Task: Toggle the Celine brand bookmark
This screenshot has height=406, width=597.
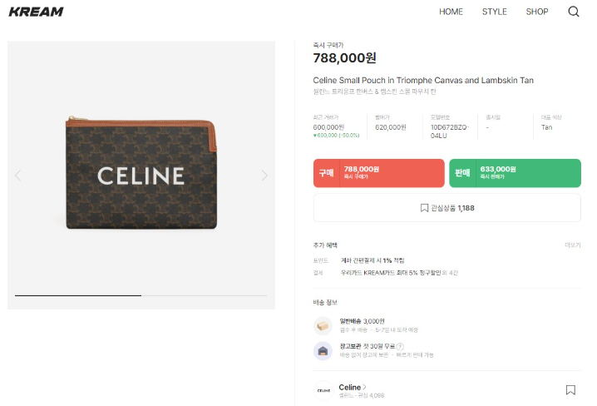Action: pos(570,389)
